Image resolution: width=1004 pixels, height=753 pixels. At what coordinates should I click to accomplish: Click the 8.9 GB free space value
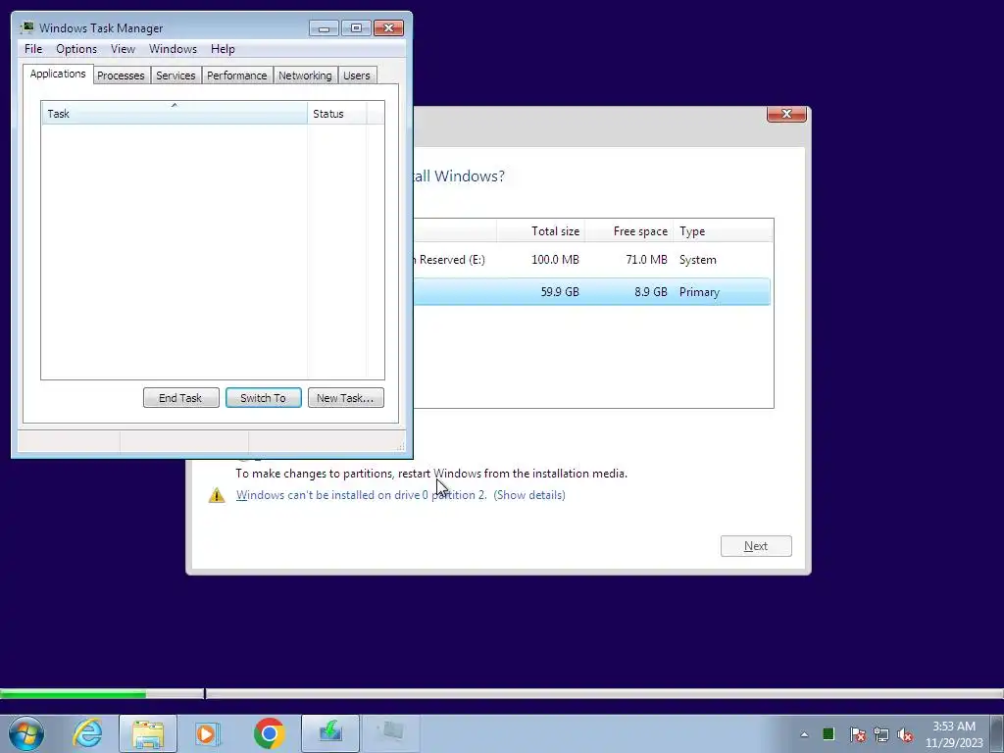(651, 292)
